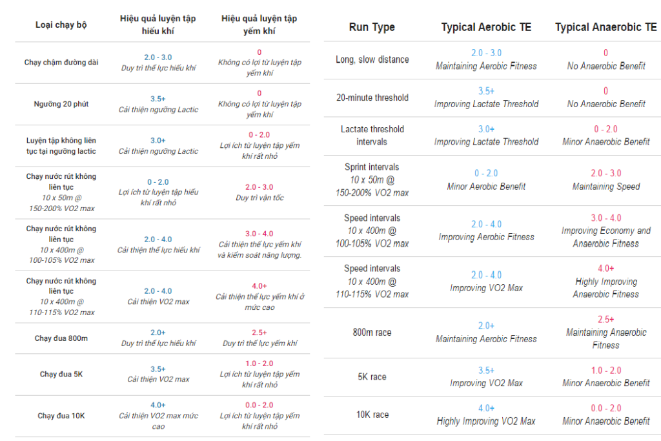Select the '800m race' row label
This screenshot has height=441, width=661.
(372, 333)
